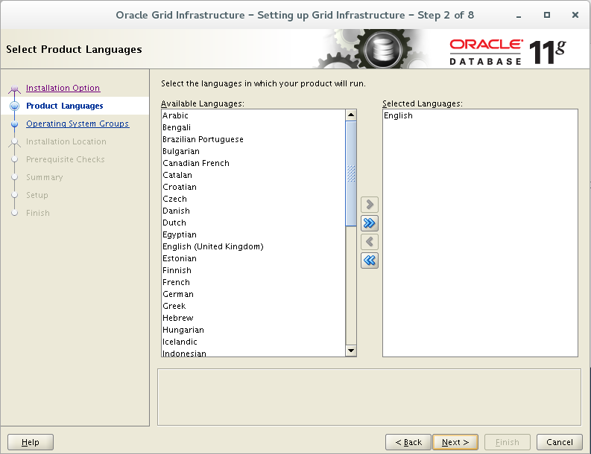Screen dimensions: 591x454
Task: Select Estonian in Available Languages
Action: coord(253,258)
